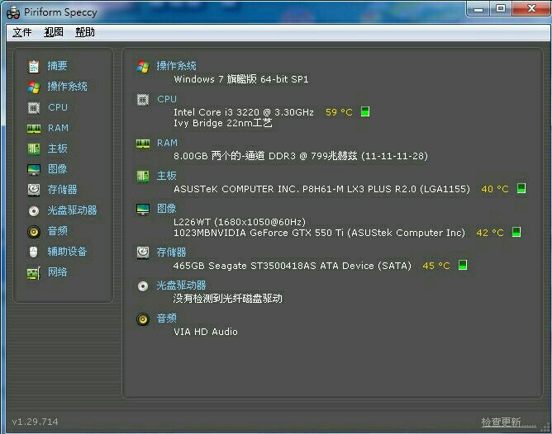The width and height of the screenshot is (552, 434).
Task: Click the 45 °C storage temperature value
Action: click(x=436, y=266)
